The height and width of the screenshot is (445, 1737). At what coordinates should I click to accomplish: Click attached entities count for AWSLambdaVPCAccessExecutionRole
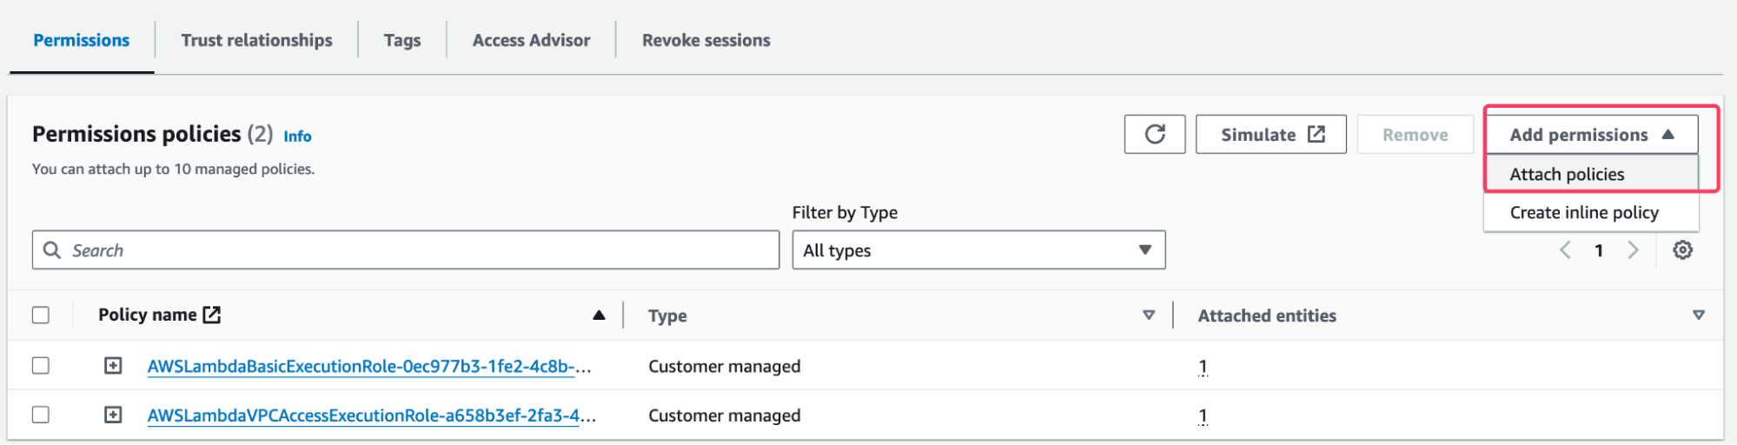(1203, 416)
